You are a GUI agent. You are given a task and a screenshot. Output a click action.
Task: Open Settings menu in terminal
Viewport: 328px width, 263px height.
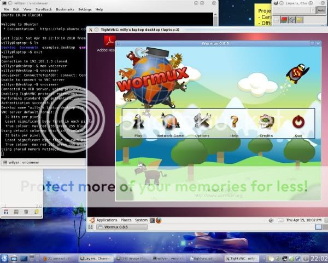tap(85, 9)
